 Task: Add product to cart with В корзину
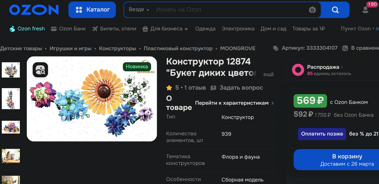pyautogui.click(x=336, y=160)
